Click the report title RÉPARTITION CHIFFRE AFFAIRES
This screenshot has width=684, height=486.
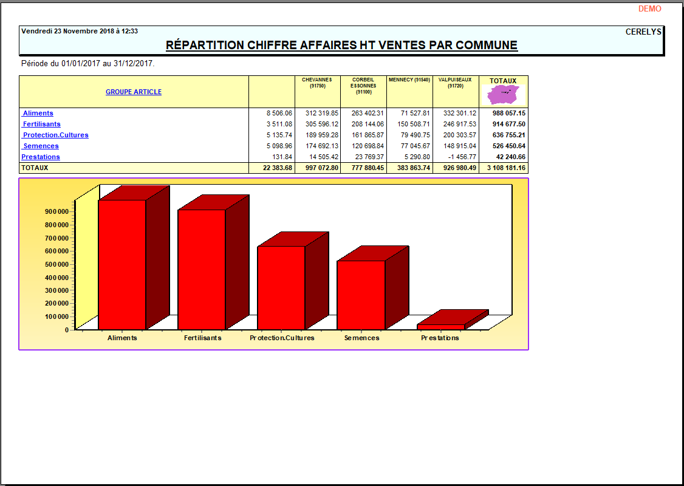[x=341, y=45]
